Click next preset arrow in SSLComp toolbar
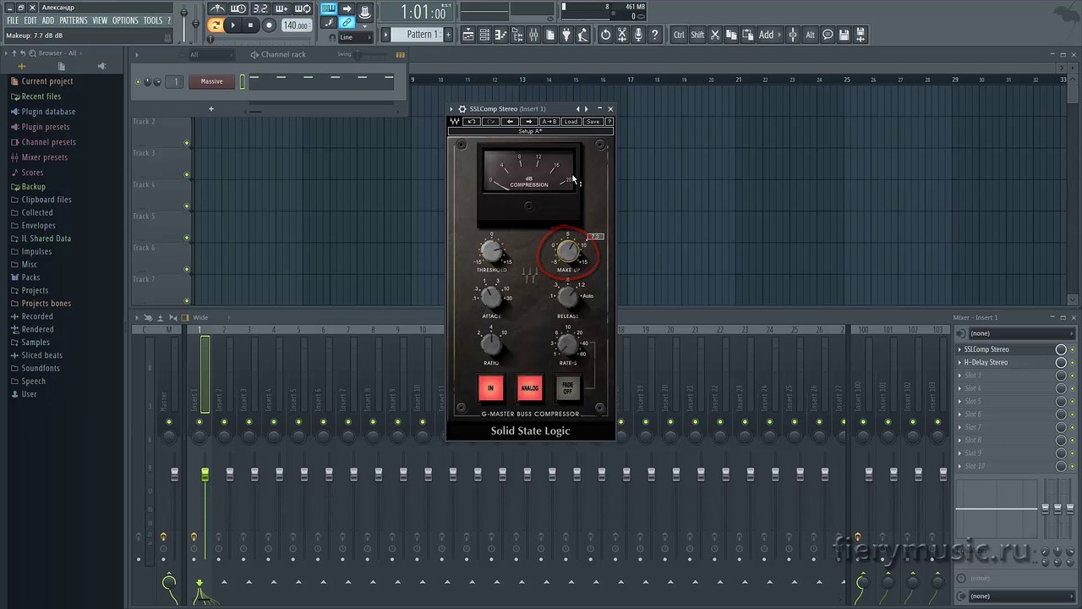The image size is (1082, 609). click(528, 122)
